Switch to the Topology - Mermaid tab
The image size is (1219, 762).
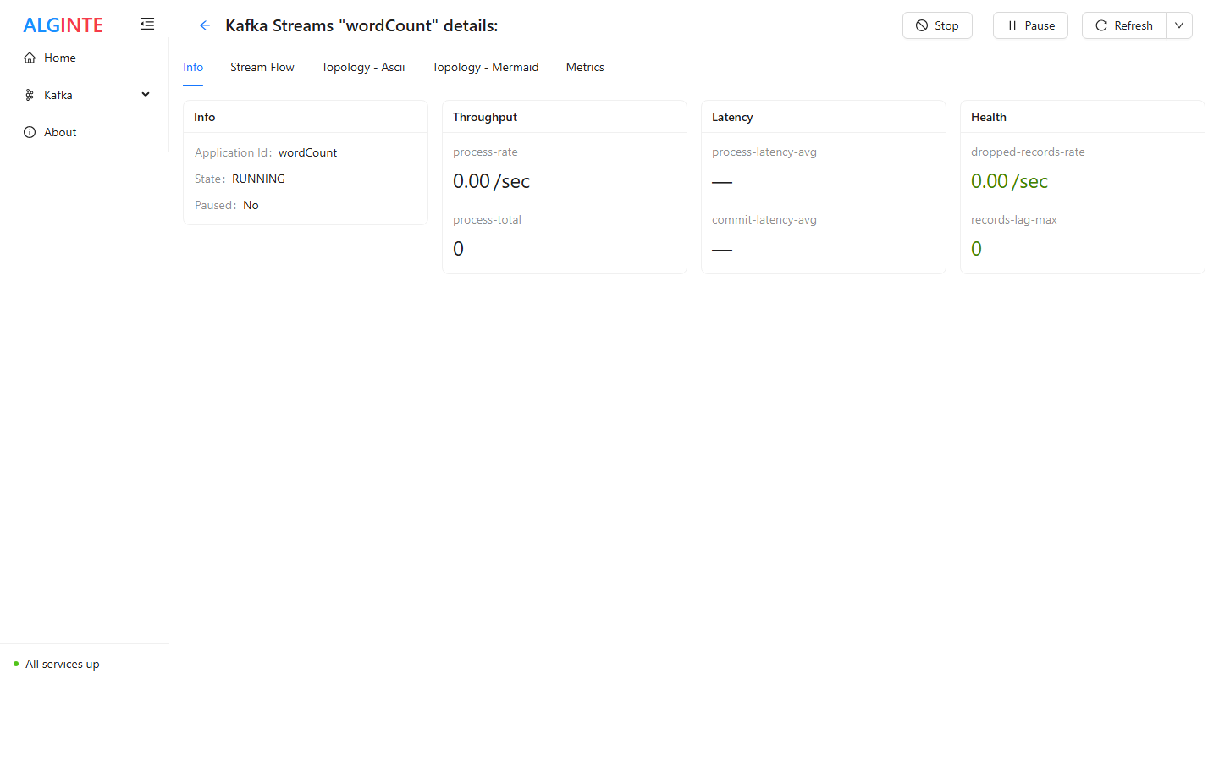click(x=486, y=67)
